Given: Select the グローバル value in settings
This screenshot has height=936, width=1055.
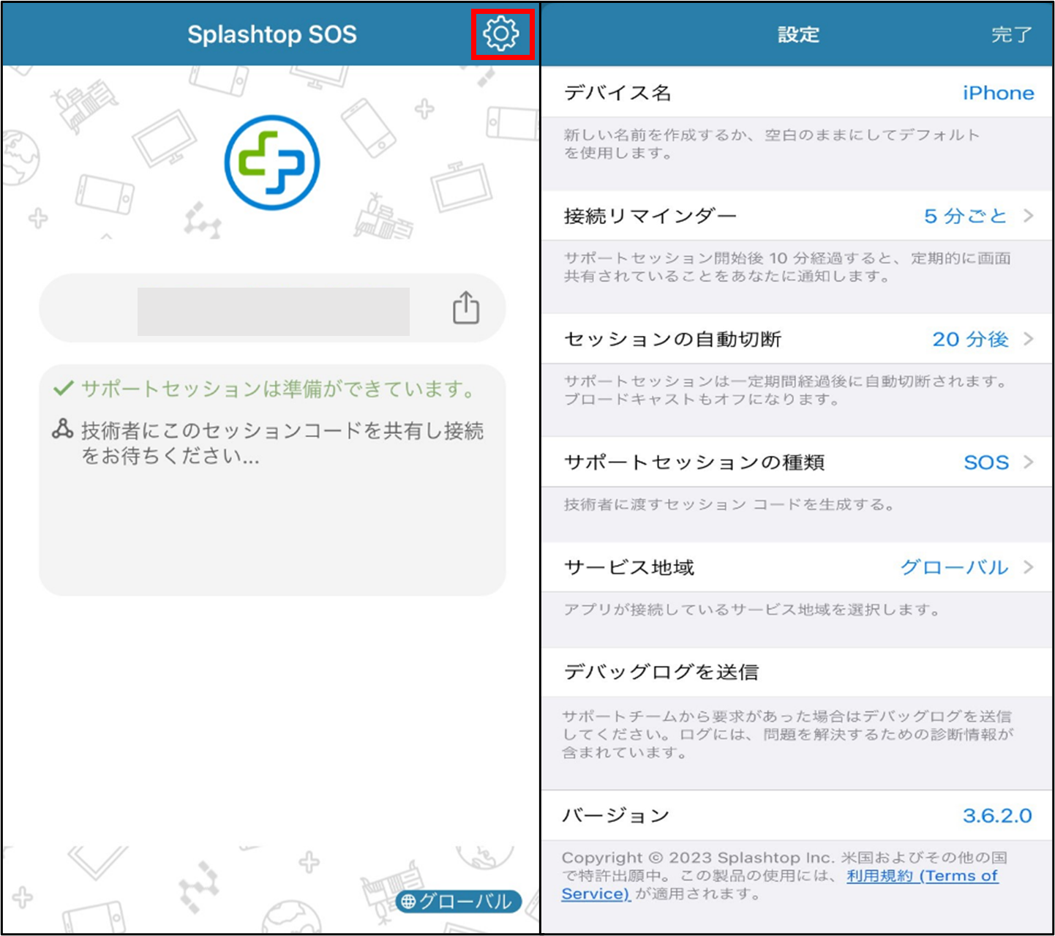Looking at the screenshot, I should tap(954, 567).
